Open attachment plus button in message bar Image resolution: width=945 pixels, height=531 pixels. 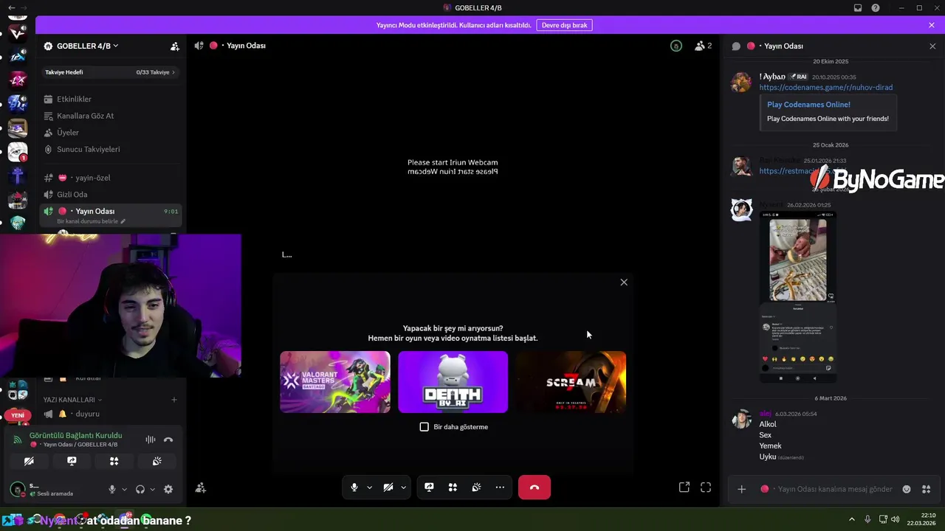tap(742, 489)
